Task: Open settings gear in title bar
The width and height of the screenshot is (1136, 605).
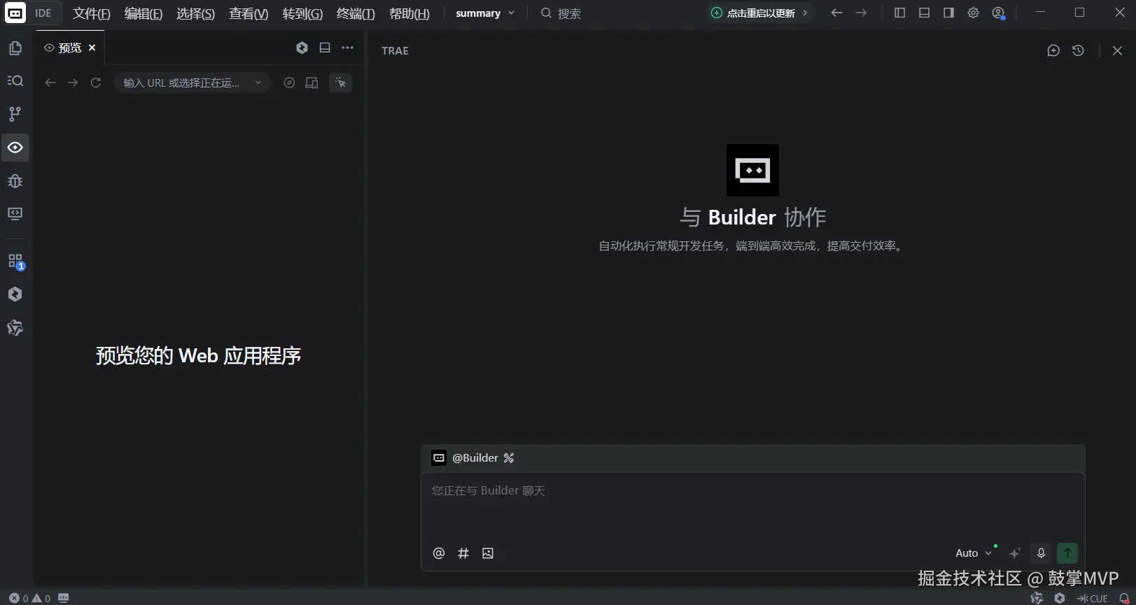Action: click(973, 13)
